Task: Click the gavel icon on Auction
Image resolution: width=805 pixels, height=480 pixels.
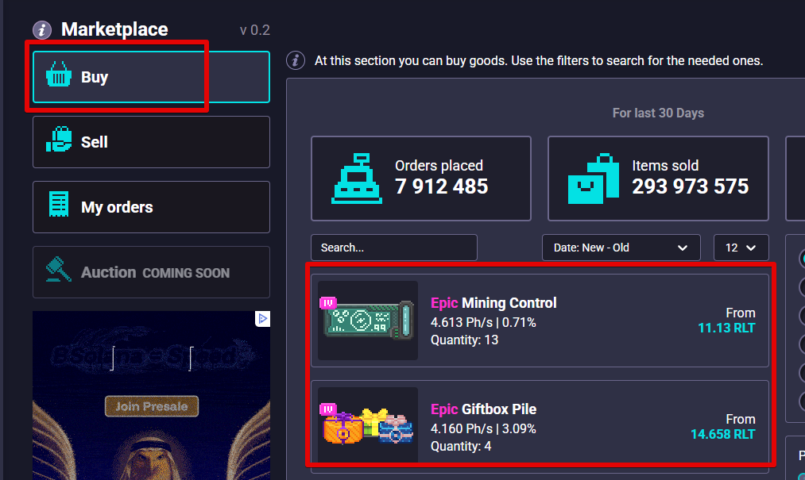Action: (59, 269)
